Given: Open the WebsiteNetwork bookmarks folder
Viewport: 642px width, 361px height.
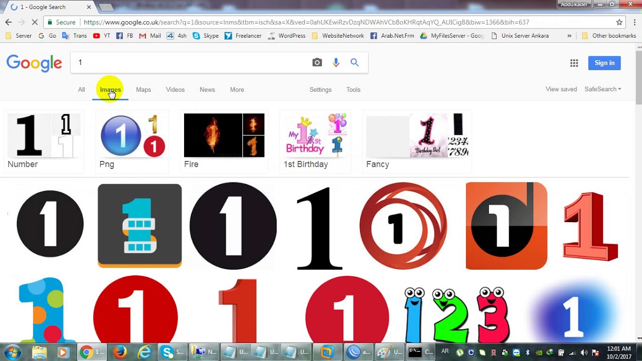Looking at the screenshot, I should pos(338,36).
